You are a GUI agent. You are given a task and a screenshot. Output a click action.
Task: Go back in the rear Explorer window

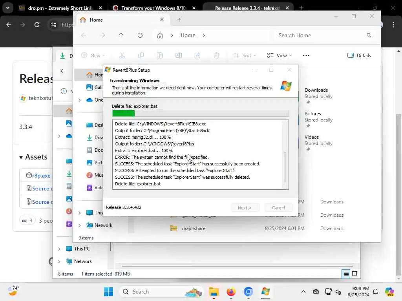coord(63,71)
